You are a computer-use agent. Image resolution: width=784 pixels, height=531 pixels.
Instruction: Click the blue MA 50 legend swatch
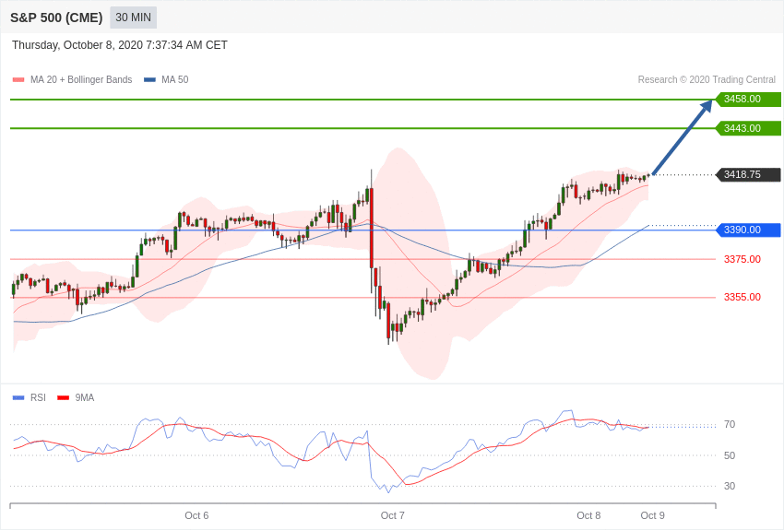tap(149, 80)
